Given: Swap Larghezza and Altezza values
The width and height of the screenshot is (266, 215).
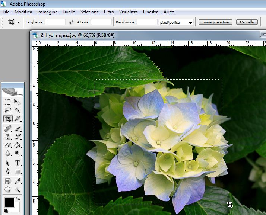Looking at the screenshot, I should point(71,22).
